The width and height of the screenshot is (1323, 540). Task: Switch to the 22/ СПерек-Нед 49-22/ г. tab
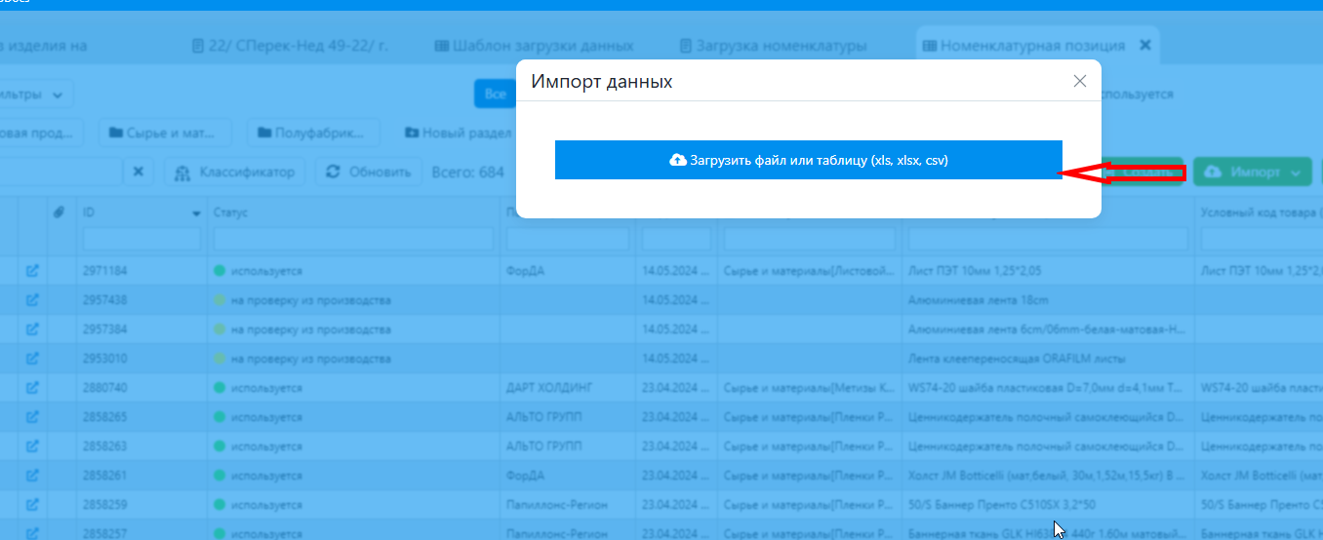pos(291,46)
